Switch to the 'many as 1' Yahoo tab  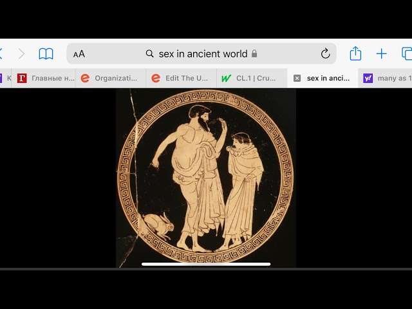click(x=385, y=78)
